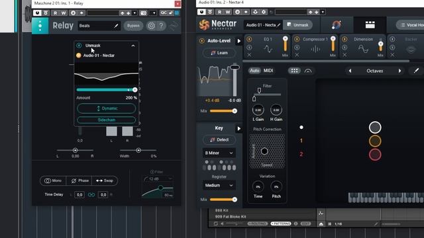Click the Bypass button in Relay
Viewport: 424px width, 238px height.
click(133, 26)
